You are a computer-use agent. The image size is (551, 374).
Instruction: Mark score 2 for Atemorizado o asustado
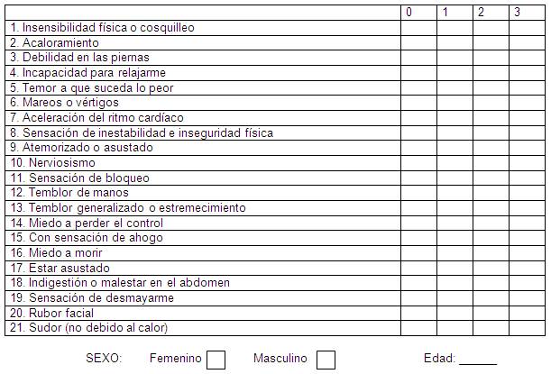point(491,148)
